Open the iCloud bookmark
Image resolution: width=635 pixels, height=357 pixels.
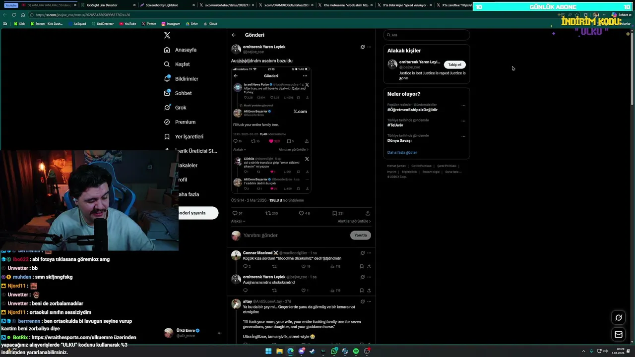click(x=210, y=24)
